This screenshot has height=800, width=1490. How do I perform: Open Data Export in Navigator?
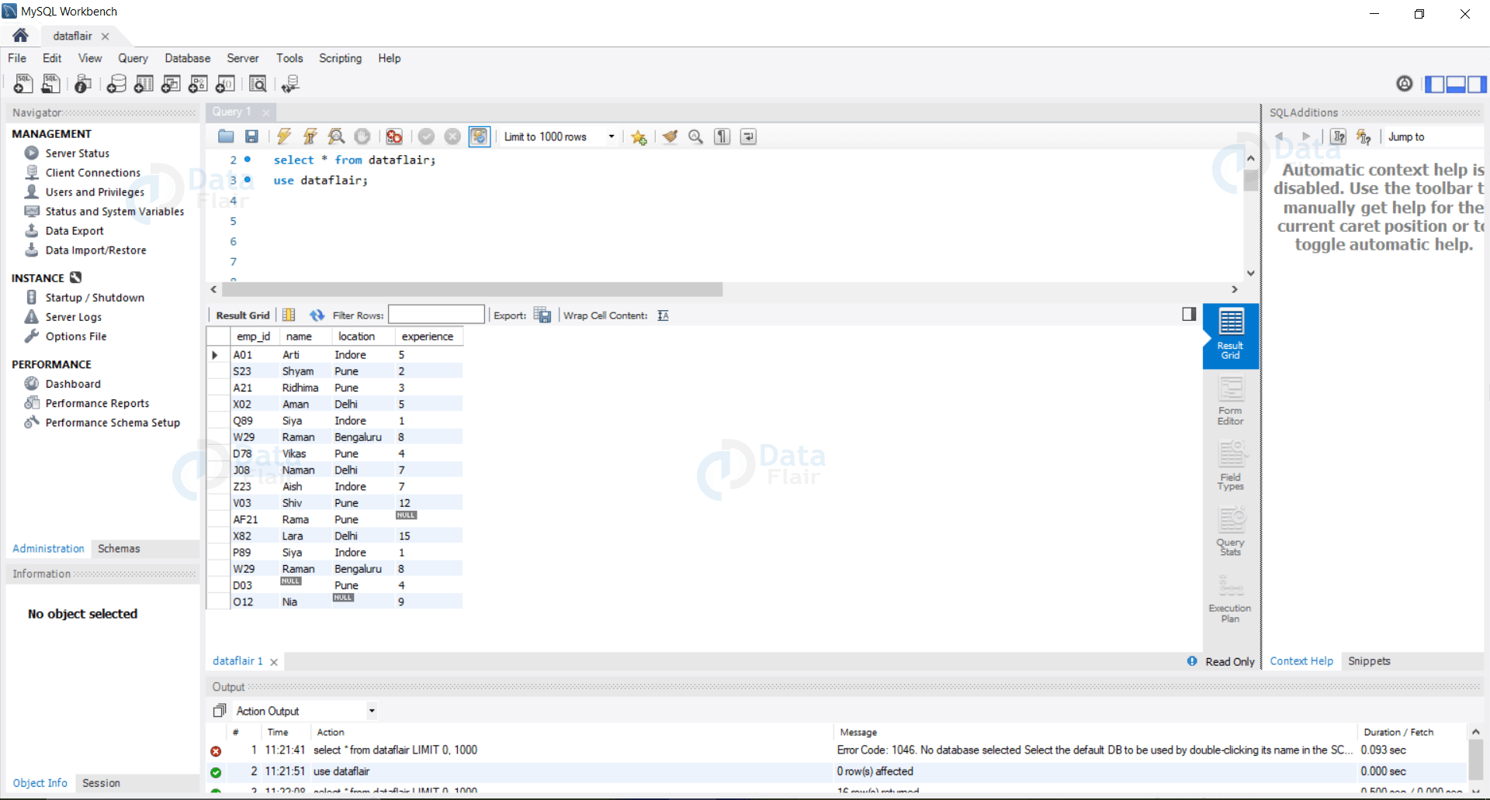click(74, 230)
